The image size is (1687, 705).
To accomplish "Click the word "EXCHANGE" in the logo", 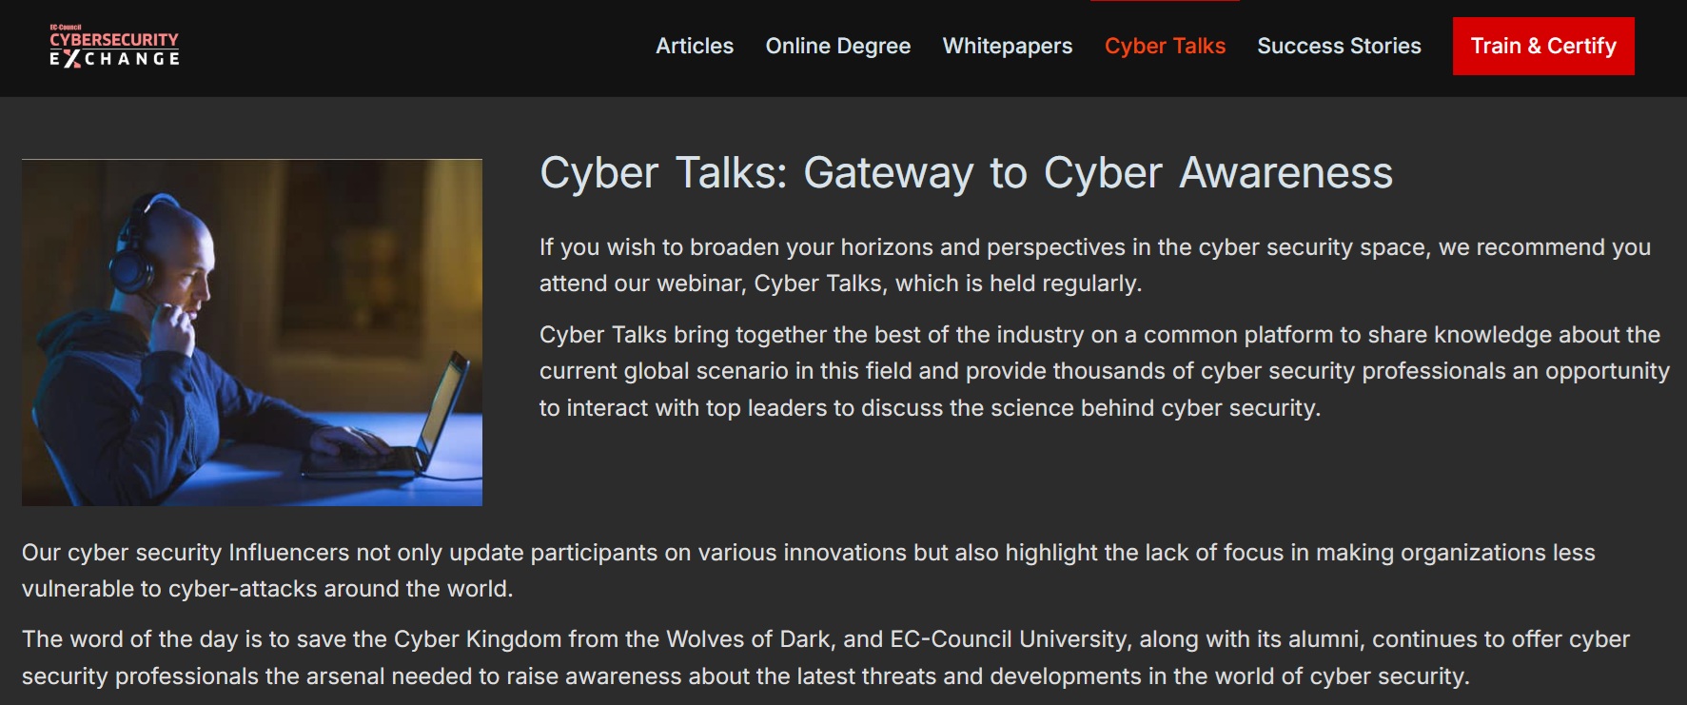I will [114, 59].
